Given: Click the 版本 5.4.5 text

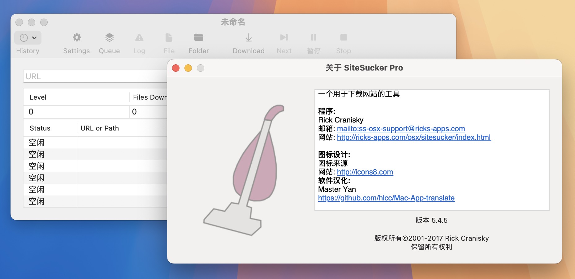Looking at the screenshot, I should 431,220.
